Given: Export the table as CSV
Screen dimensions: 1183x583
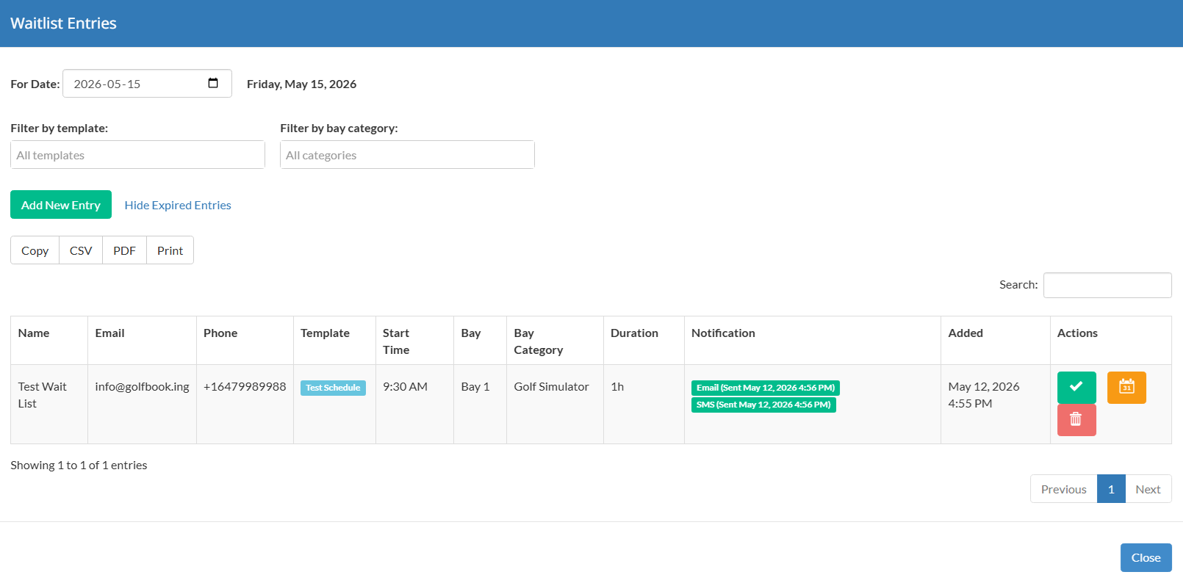Looking at the screenshot, I should (x=81, y=250).
